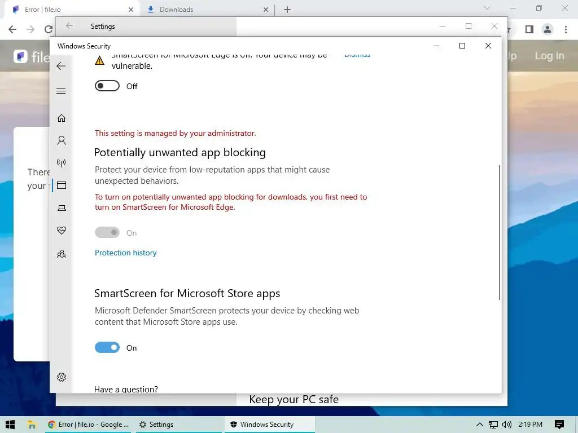Click the Potentially unwanted app blocking heading
578x433 pixels.
coord(180,152)
